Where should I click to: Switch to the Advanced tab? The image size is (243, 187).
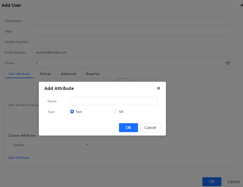(x=68, y=74)
